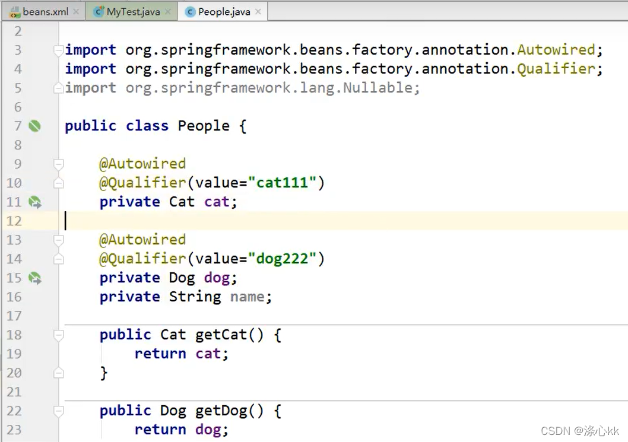Click the String type on line 16
The height and width of the screenshot is (442, 628).
(x=195, y=297)
